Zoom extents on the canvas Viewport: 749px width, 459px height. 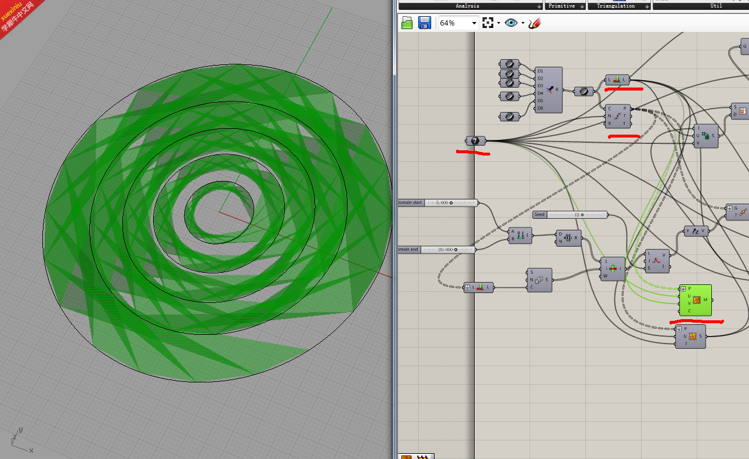tap(488, 23)
